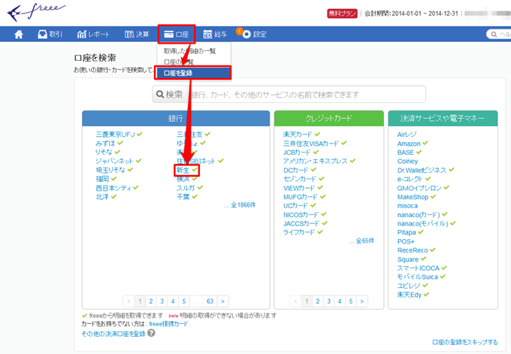The width and height of the screenshot is (511, 354).
Task: Open the 取引 menu with inbox icon
Action: click(50, 35)
